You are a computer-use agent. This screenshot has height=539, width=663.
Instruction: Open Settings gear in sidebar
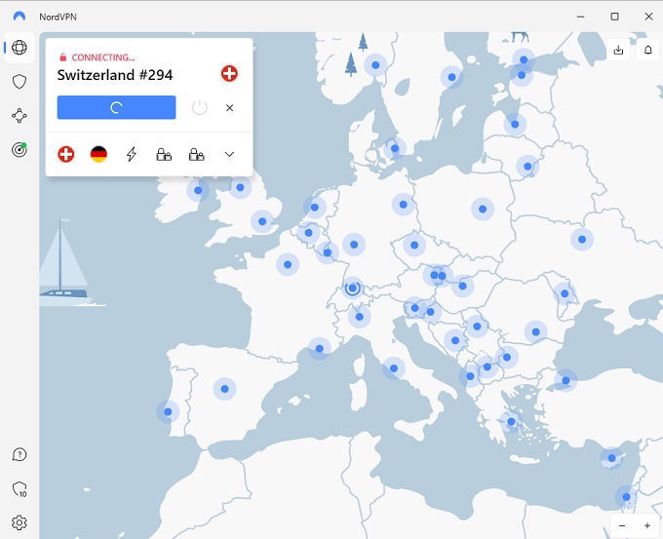(x=19, y=523)
